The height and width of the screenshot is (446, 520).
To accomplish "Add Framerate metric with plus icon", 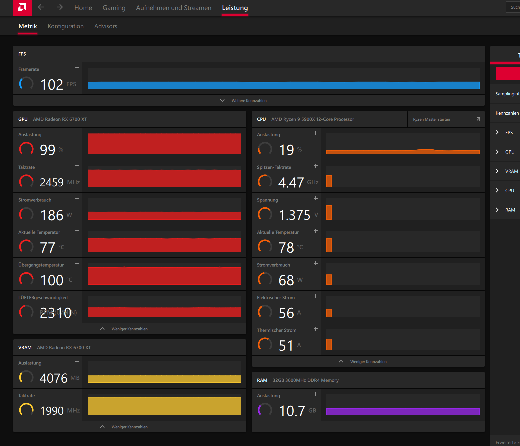I will coord(77,68).
